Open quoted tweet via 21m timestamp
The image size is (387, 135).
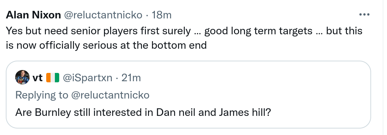pos(131,78)
